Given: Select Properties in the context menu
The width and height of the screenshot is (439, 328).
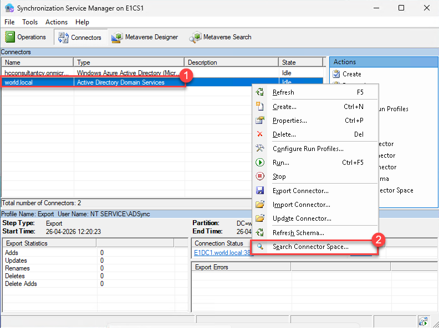Looking at the screenshot, I should tap(289, 121).
